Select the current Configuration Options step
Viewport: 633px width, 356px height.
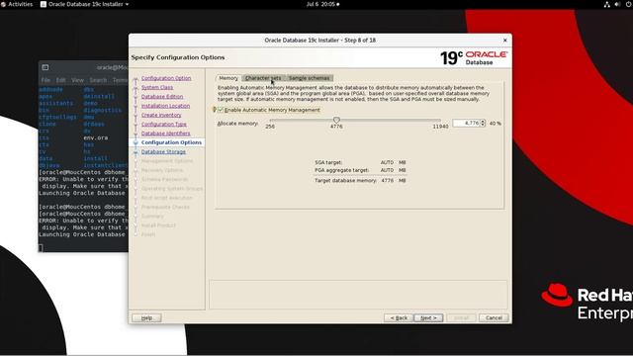(x=171, y=142)
